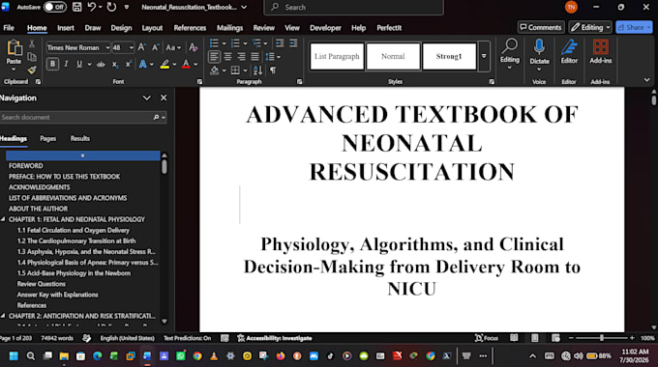
Task: Open the Insert ribbon tab
Action: point(66,28)
